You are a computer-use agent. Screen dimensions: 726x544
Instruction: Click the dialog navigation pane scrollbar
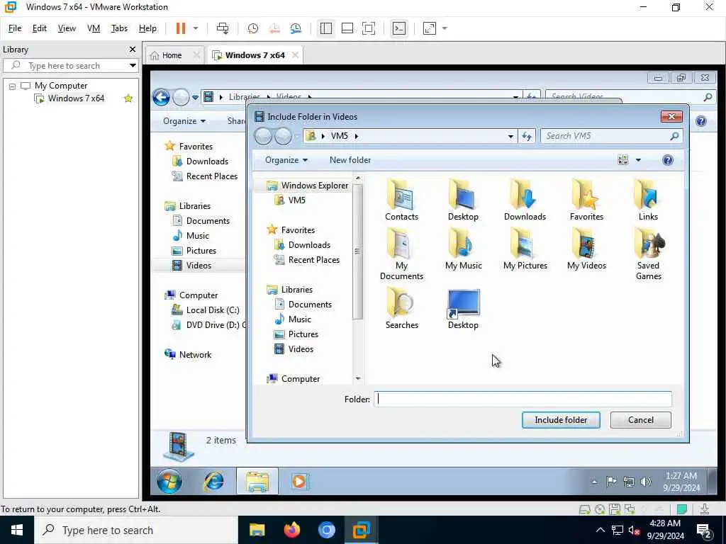tap(357, 251)
